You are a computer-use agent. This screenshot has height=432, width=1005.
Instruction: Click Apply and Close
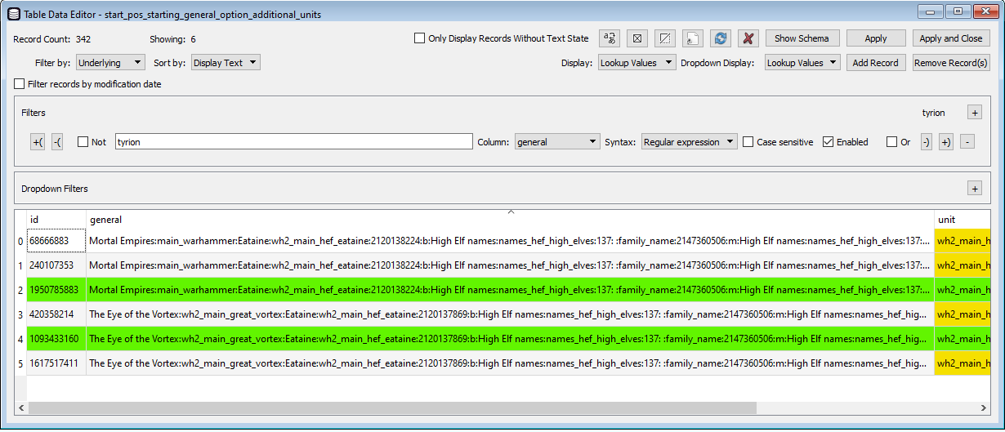[x=951, y=38]
